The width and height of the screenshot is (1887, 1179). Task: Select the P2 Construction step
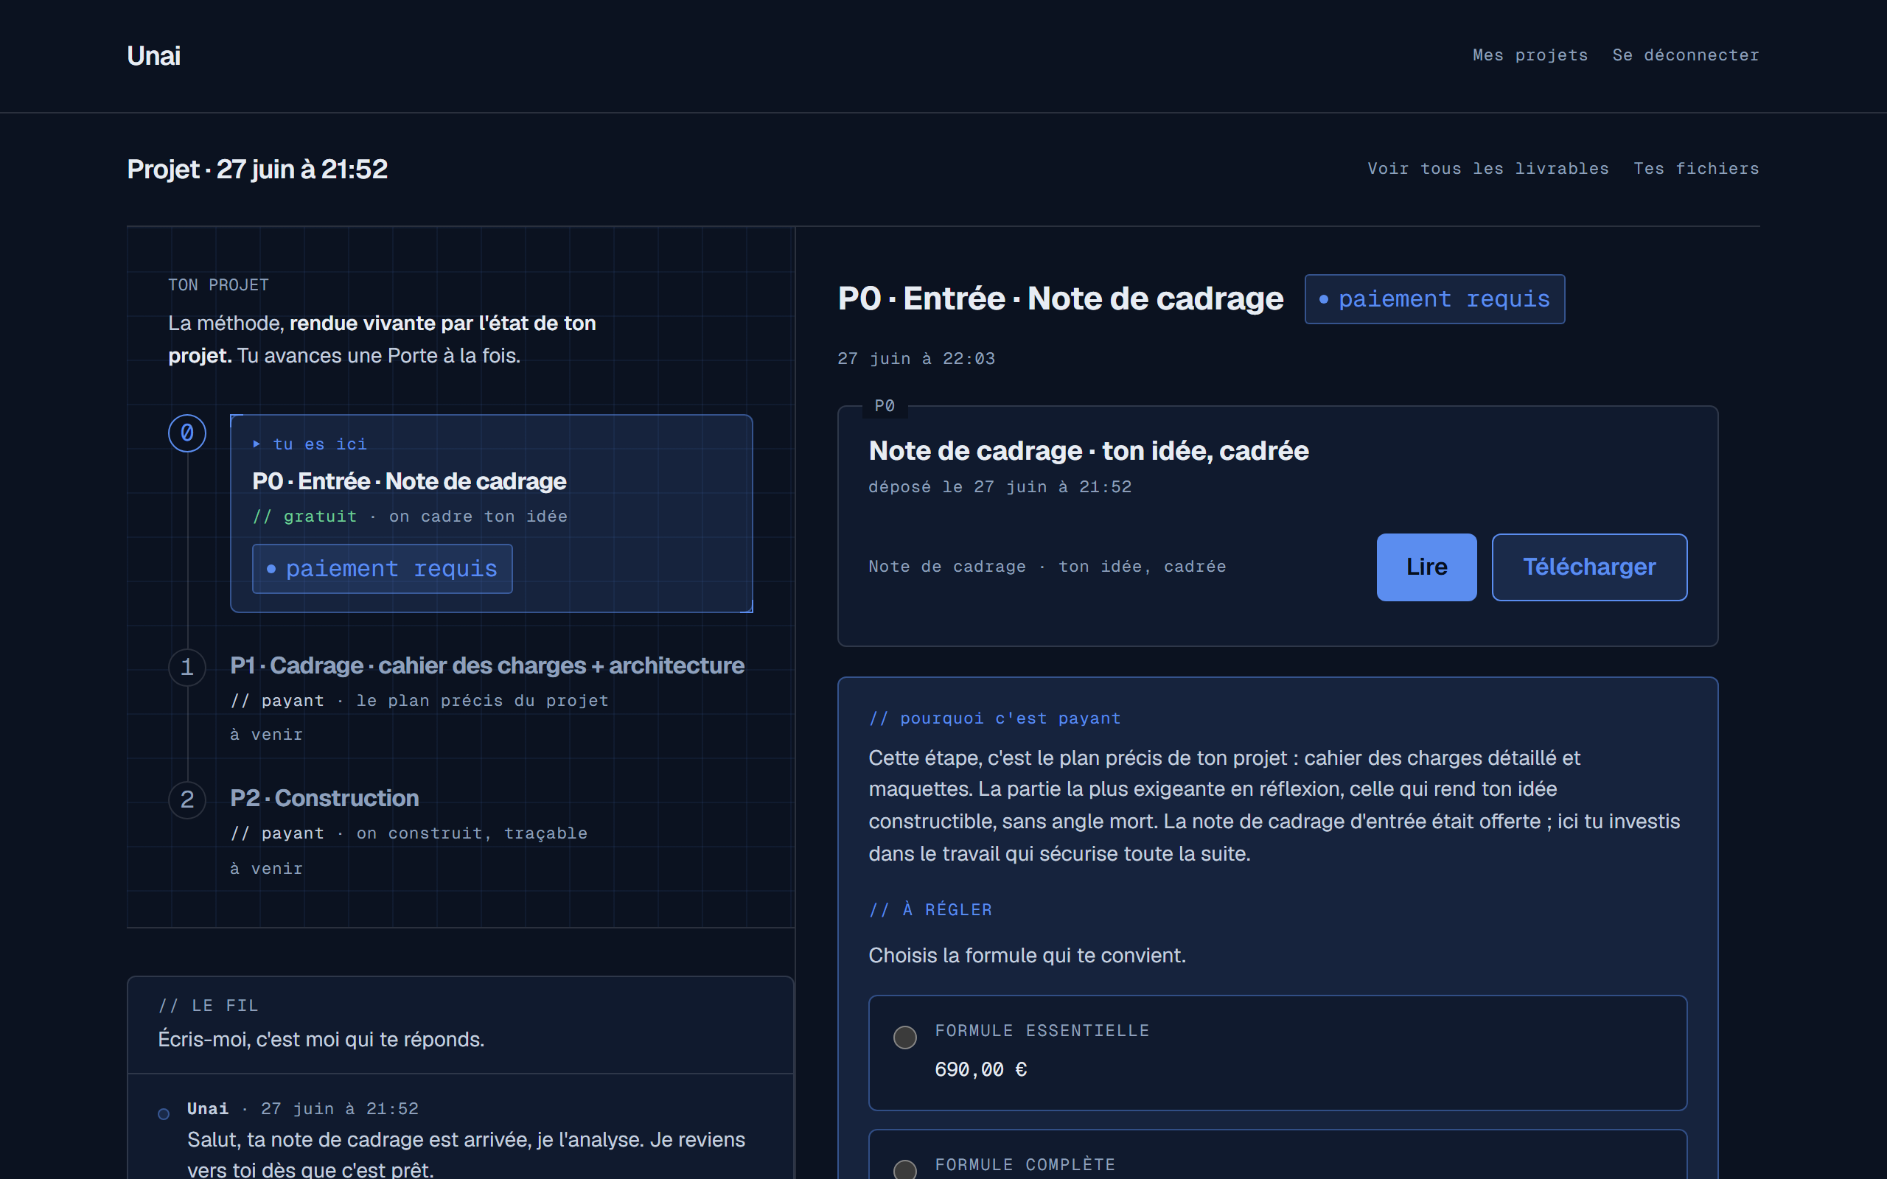(324, 799)
